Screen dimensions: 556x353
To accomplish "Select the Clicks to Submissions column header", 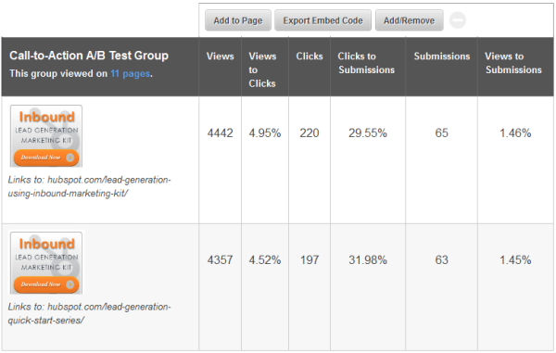I will (366, 63).
